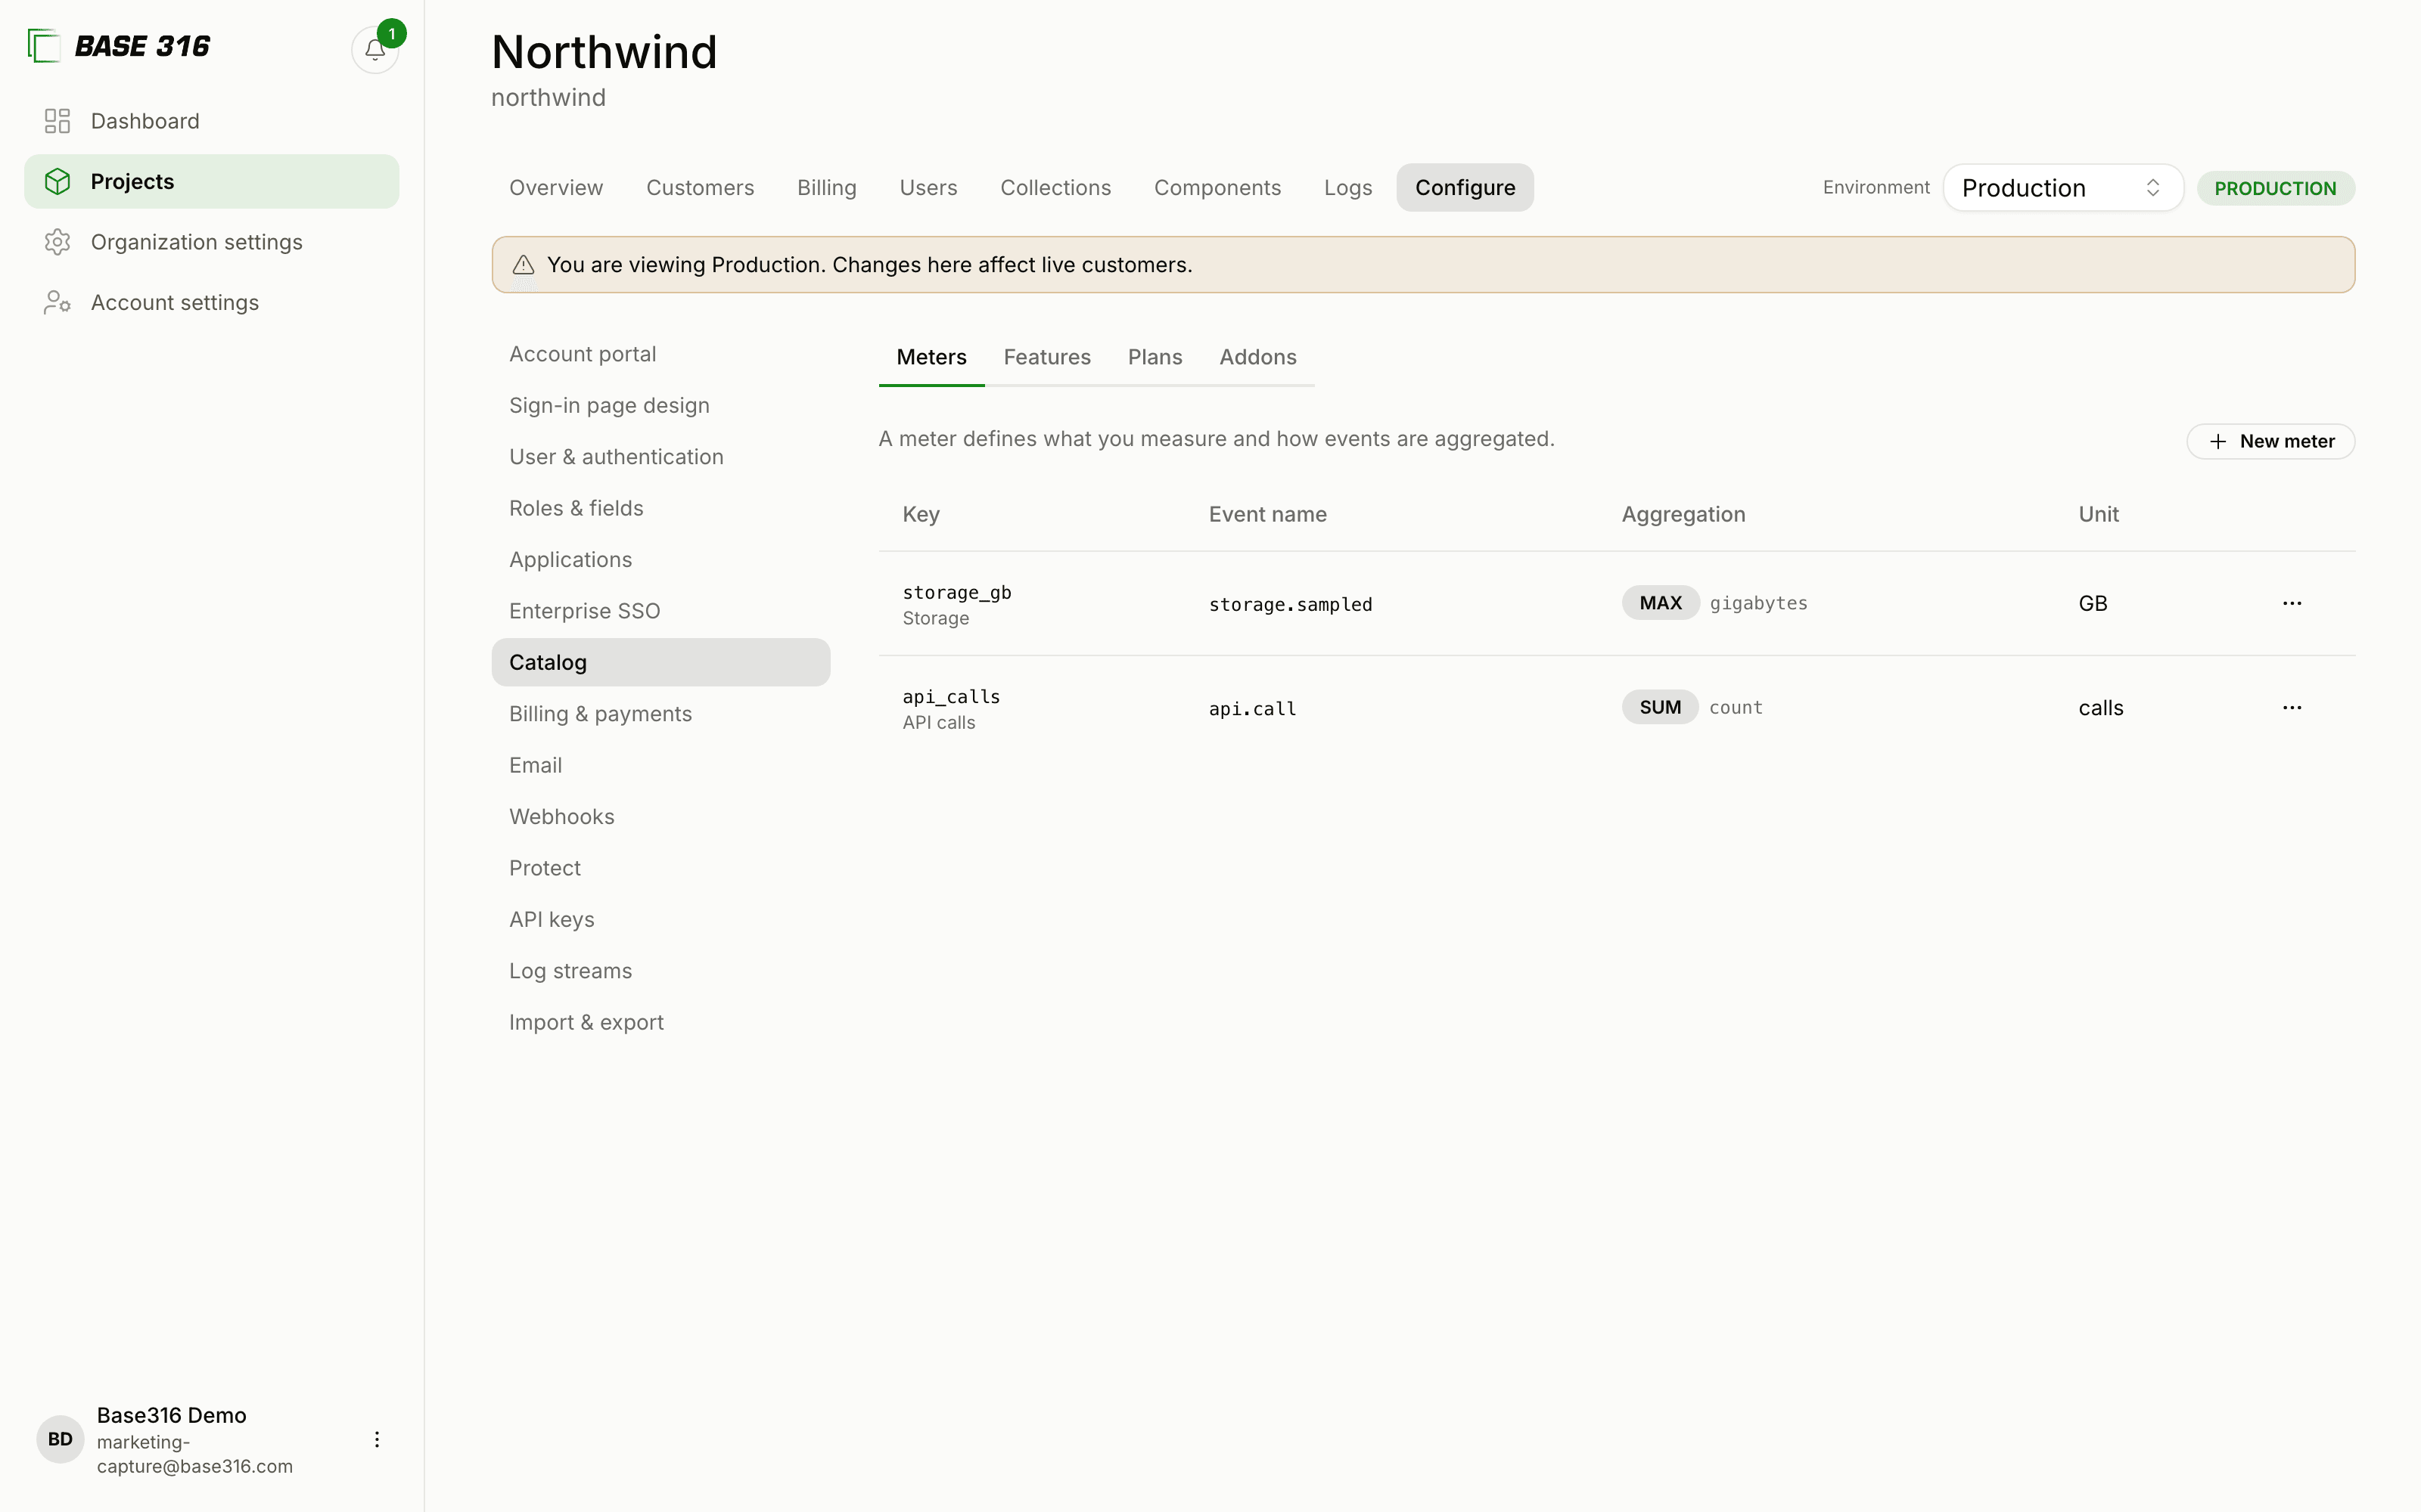2421x1512 pixels.
Task: Switch to the Overview tab
Action: (x=556, y=188)
